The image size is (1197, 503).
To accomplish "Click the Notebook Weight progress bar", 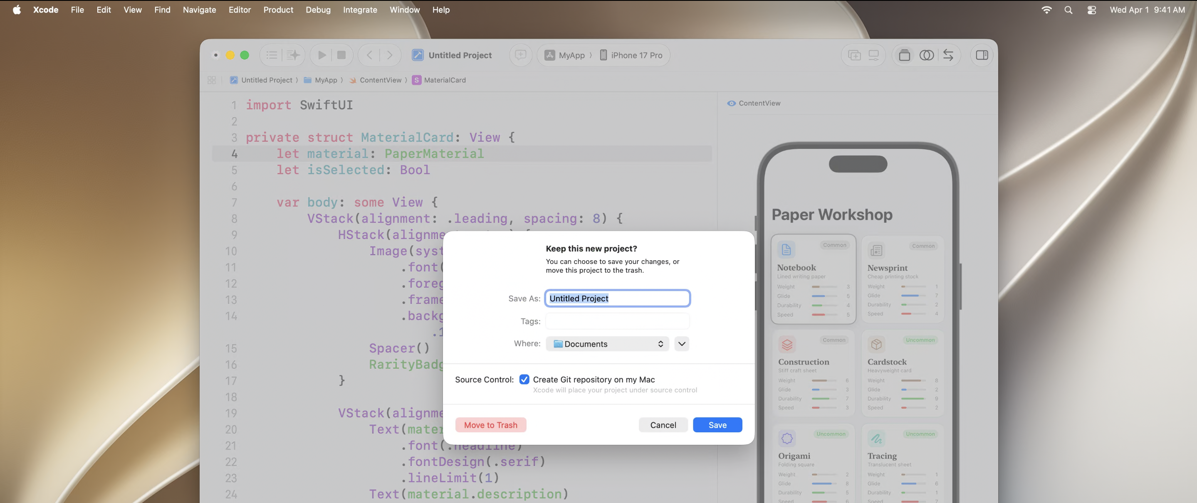I will 824,287.
